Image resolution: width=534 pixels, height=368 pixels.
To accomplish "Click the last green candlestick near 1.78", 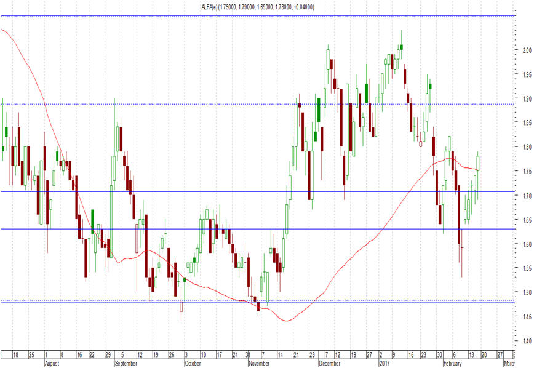I will [478, 163].
